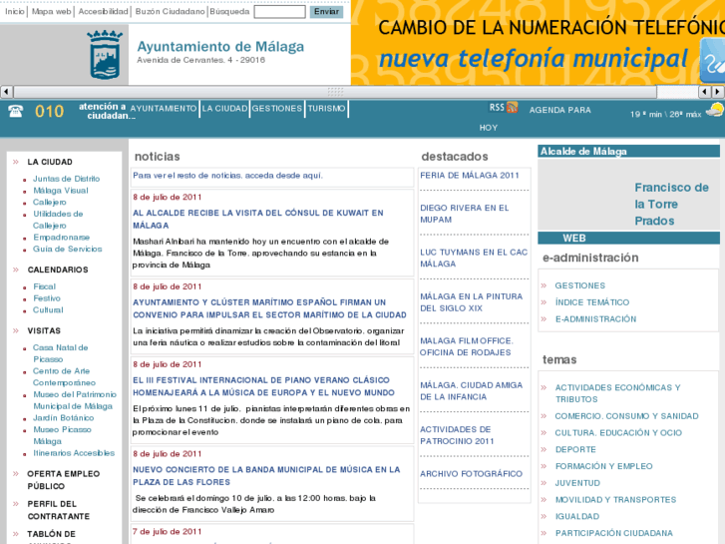Screen dimensions: 725x544
Task: Expand the VISITAS sidebar section
Action: [x=44, y=331]
